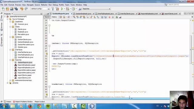Screen dimensions: 194x109
Task: Click the Windows Start button
Action: tap(4, 106)
